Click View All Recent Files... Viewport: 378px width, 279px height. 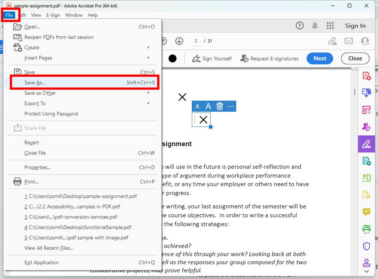(x=83, y=248)
